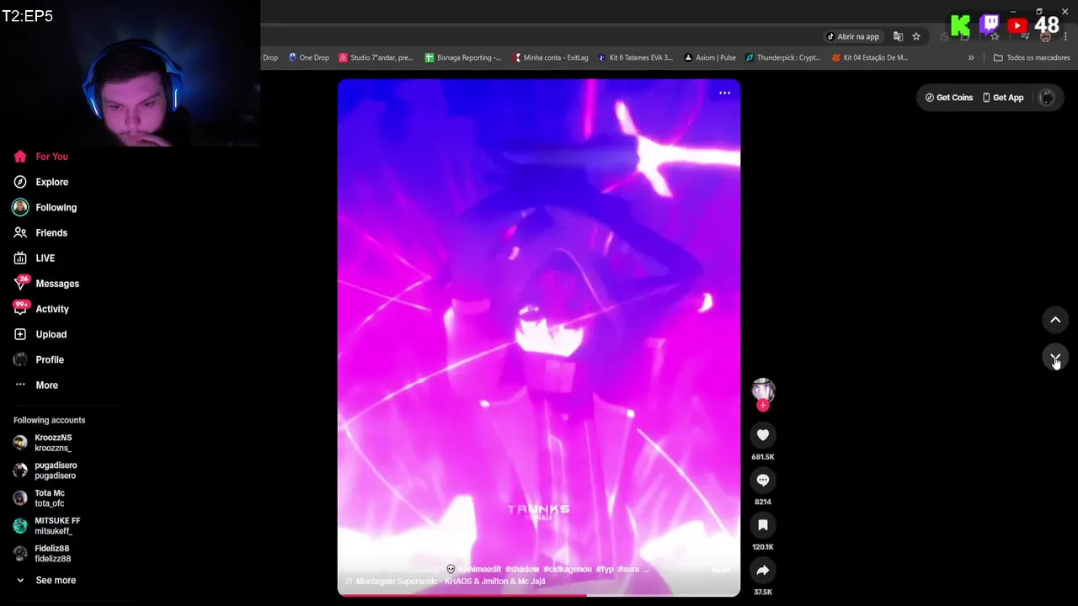Click the #cidkagenou hashtag
Viewport: 1078px width, 606px height.
point(568,570)
